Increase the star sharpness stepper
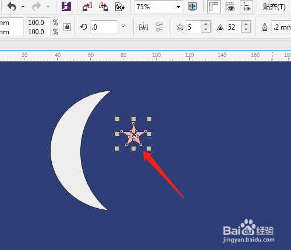The height and width of the screenshot is (250, 291). click(x=246, y=24)
